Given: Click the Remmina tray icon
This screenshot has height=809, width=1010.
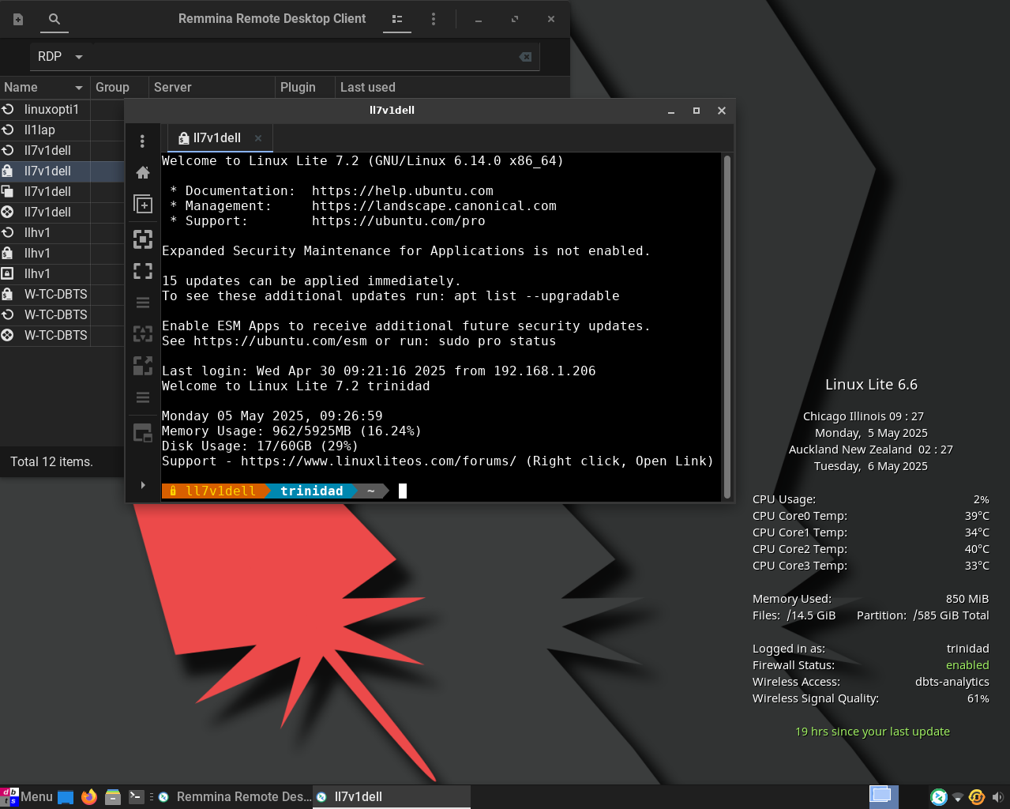Looking at the screenshot, I should [x=939, y=797].
